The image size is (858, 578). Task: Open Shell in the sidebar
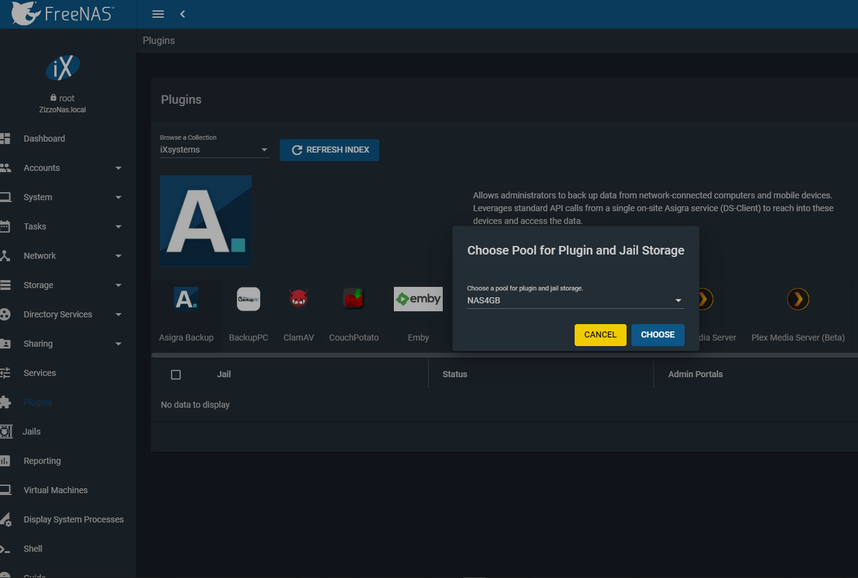(x=33, y=549)
